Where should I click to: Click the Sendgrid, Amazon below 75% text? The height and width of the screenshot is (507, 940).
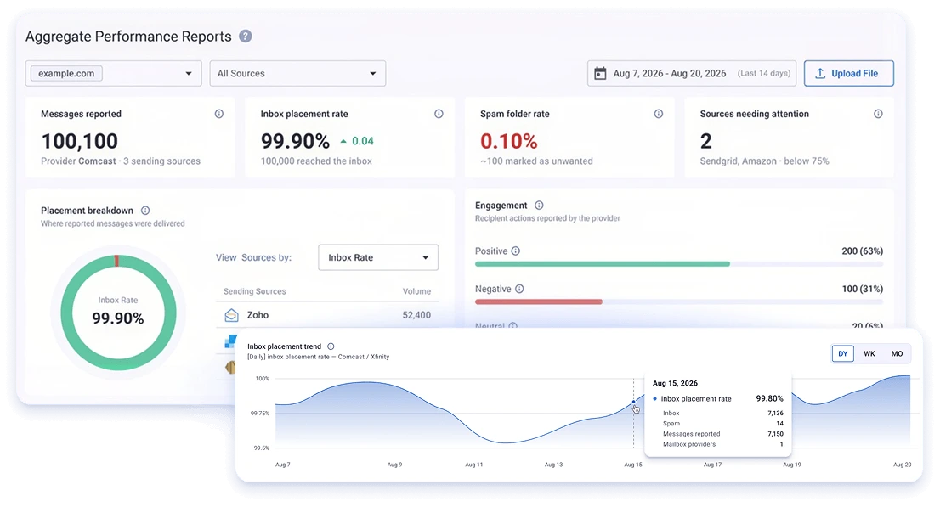coord(764,161)
